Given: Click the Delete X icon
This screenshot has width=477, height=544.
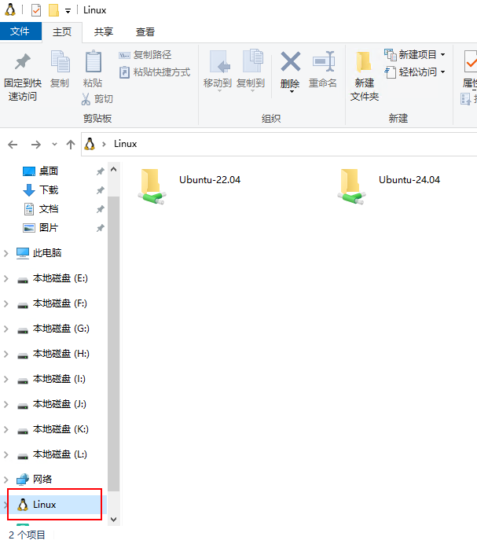Looking at the screenshot, I should tap(290, 61).
